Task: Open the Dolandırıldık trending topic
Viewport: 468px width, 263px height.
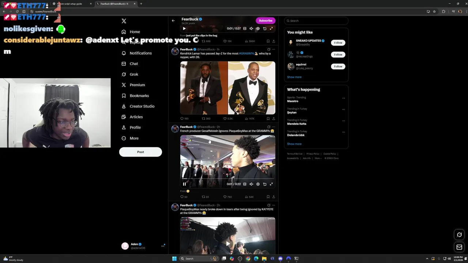Action: pyautogui.click(x=296, y=135)
